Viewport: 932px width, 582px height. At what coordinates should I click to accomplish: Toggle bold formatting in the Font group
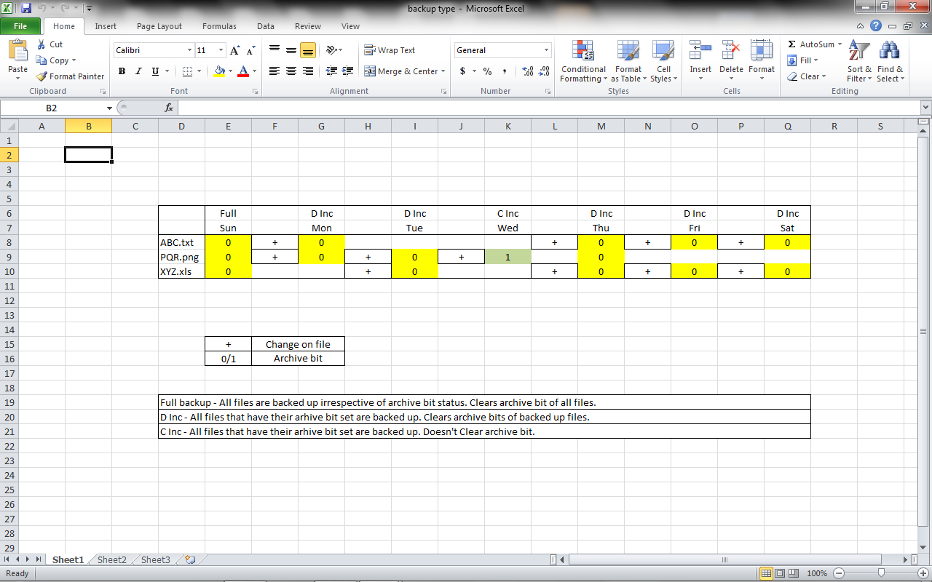[122, 71]
